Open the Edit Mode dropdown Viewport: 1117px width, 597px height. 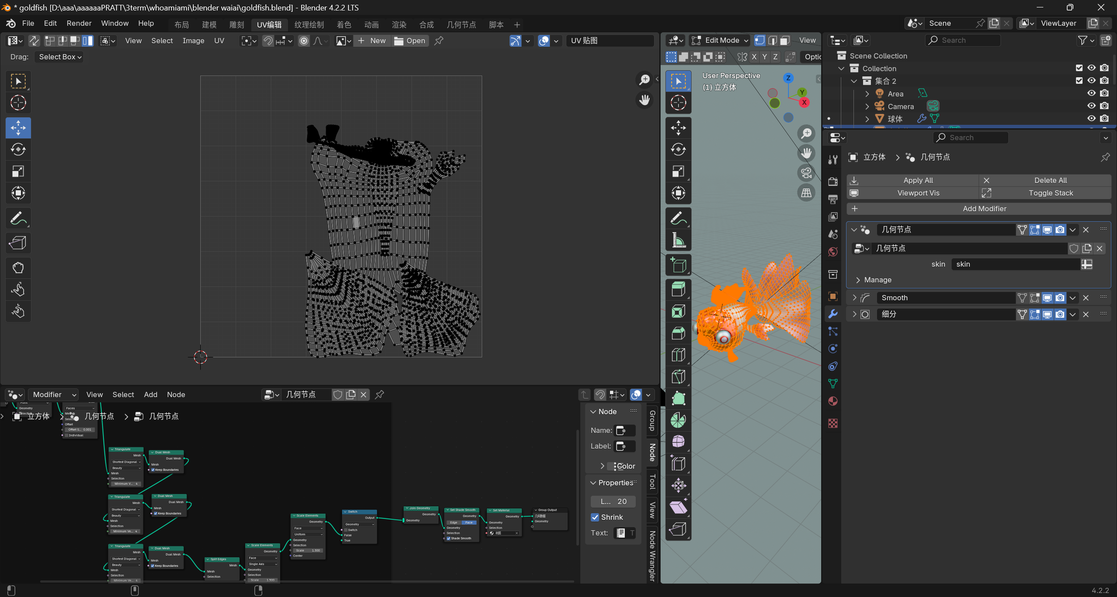(720, 40)
